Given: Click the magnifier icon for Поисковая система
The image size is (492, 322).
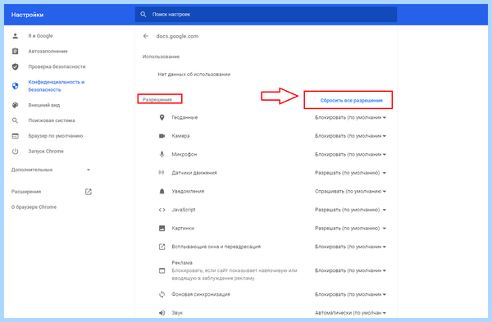Looking at the screenshot, I should [15, 120].
